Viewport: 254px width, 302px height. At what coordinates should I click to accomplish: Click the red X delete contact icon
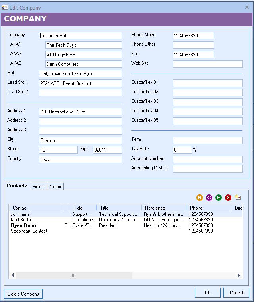point(228,198)
